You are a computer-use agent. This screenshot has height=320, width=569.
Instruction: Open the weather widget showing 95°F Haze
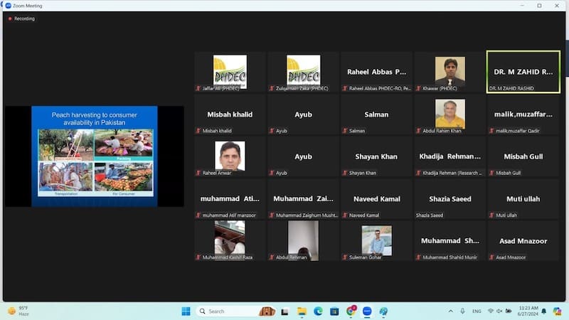[18, 311]
